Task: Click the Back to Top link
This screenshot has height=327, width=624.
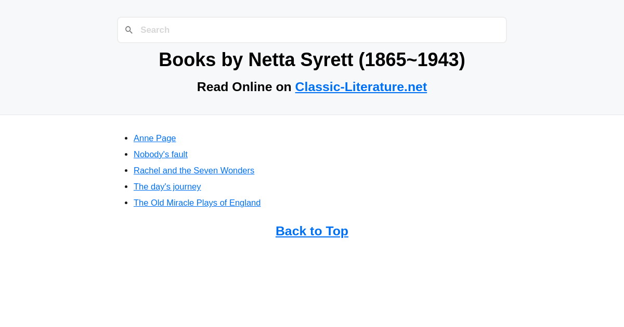Action: click(312, 231)
